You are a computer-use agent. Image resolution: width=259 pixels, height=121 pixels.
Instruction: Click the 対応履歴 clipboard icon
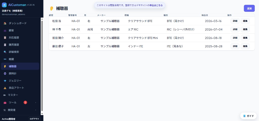tap(5, 37)
